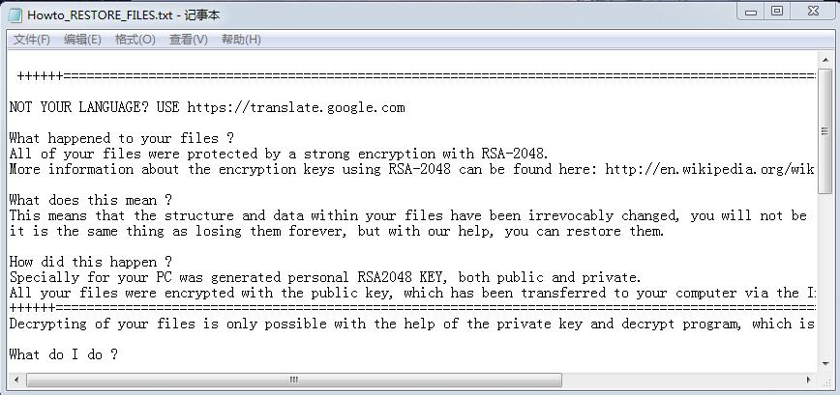Viewport: 840px width, 395px height.
Task: Minimize the Notepad window
Action: [751, 12]
